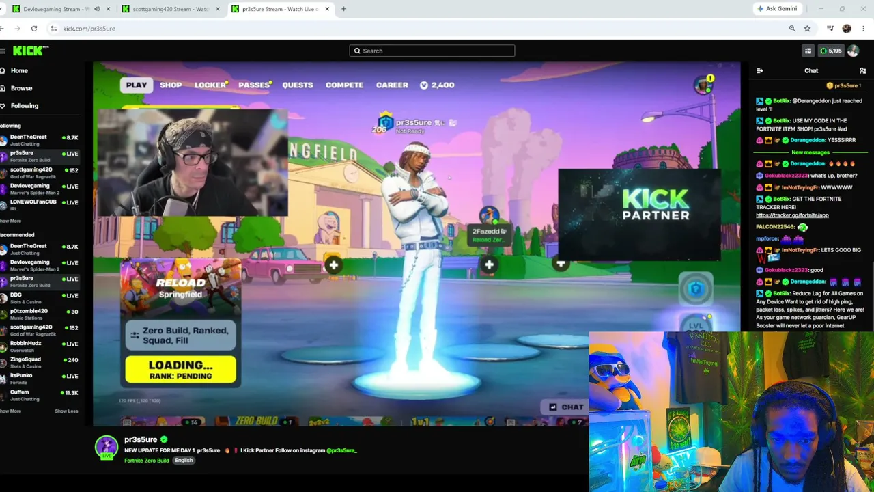
Task: Click the Kick logo
Action: 30,51
